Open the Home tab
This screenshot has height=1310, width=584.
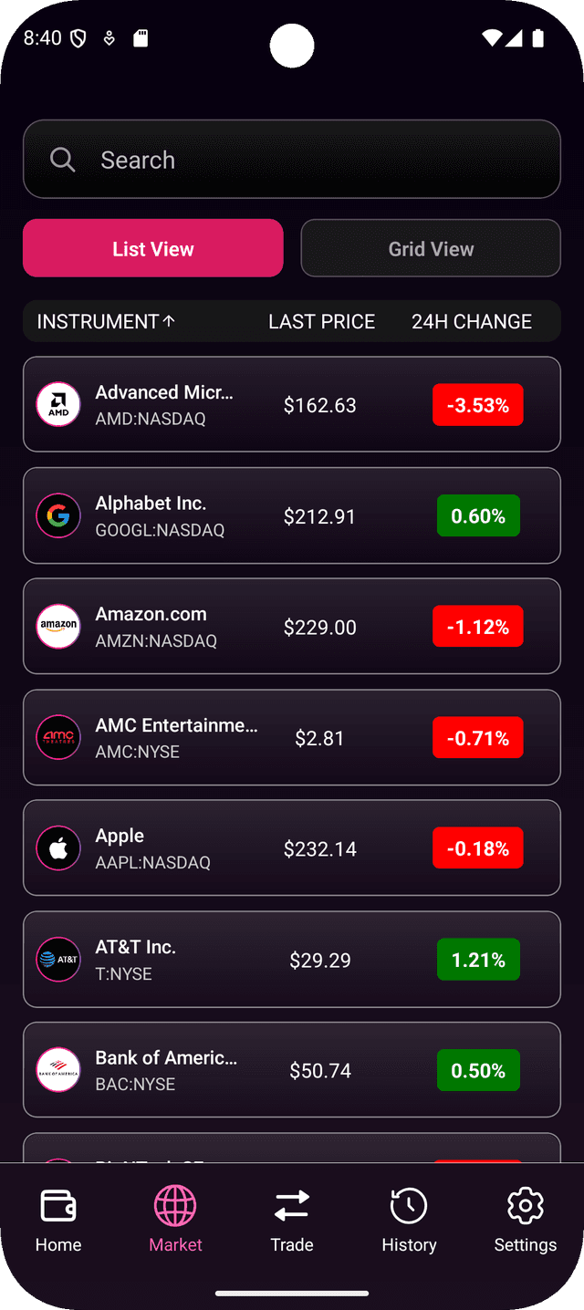58,1221
